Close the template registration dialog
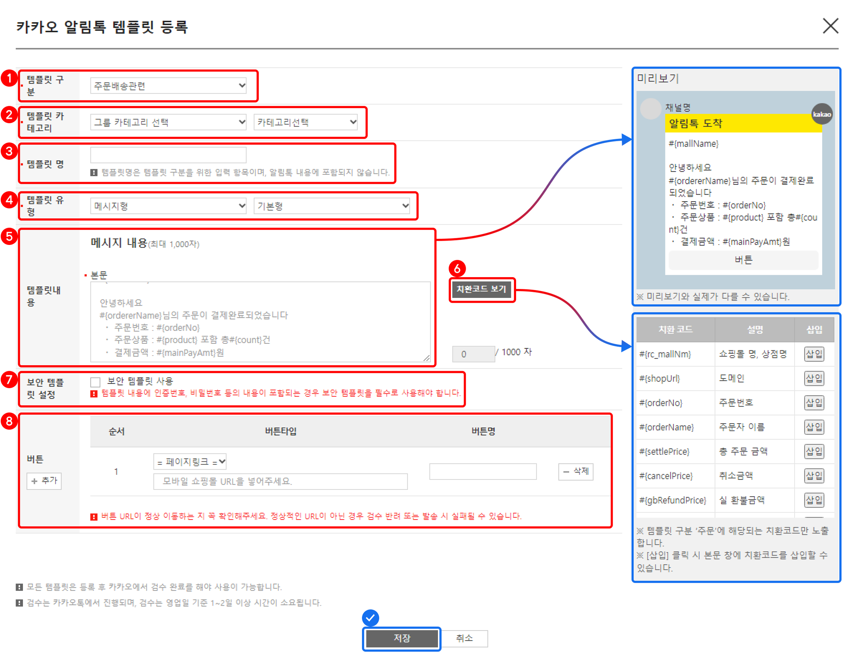 830,26
